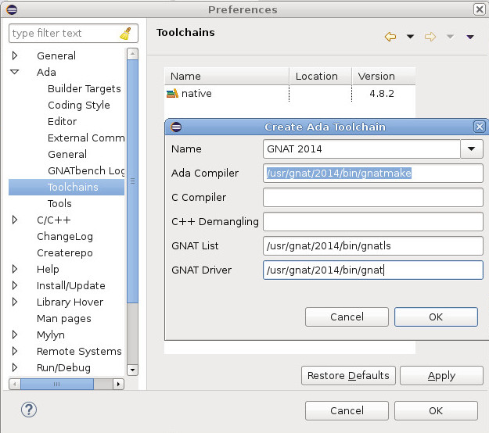Click tree horizontal scrollbar right arrow
This screenshot has width=489, height=433.
click(118, 384)
